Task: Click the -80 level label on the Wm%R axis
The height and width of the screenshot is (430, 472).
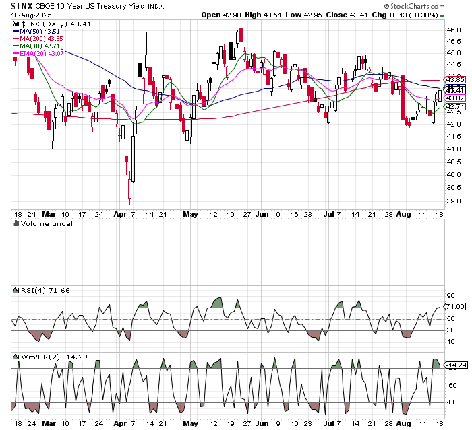Action: pos(452,402)
